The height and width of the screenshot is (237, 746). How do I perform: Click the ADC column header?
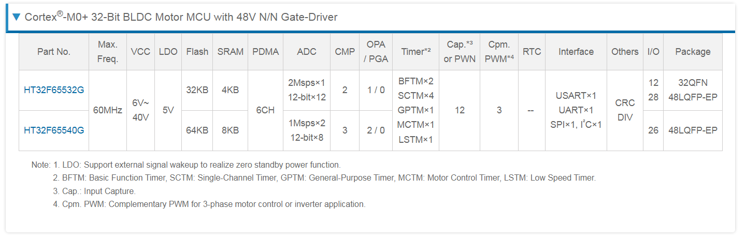point(307,52)
